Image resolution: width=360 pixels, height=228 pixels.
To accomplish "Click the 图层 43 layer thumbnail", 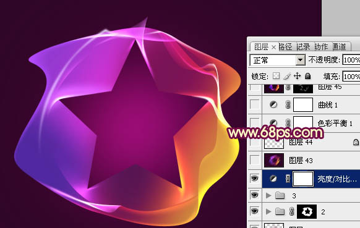I will pyautogui.click(x=273, y=160).
